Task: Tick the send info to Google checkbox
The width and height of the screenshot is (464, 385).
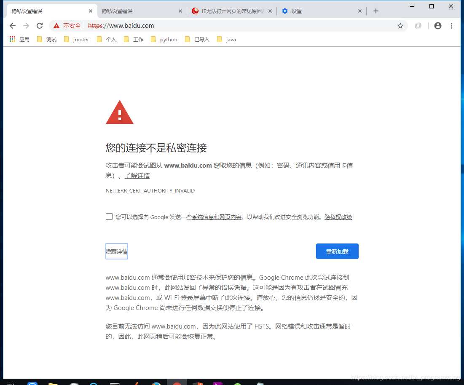Action: point(109,217)
